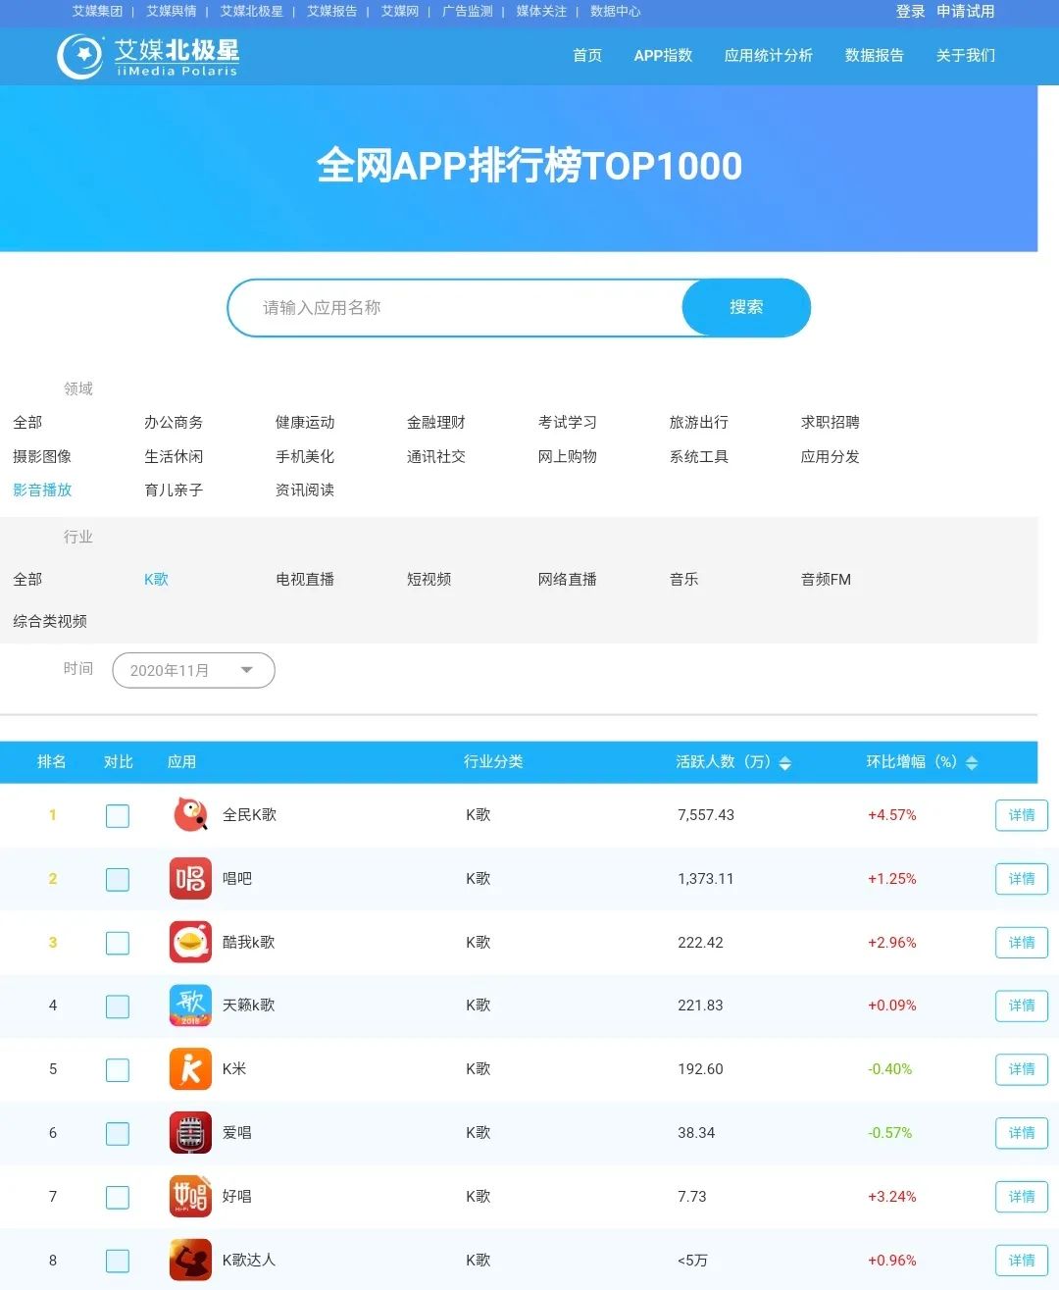
Task: Open the K歌达人 app icon
Action: point(190,1260)
